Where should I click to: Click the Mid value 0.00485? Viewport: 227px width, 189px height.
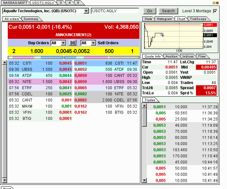[206, 67]
